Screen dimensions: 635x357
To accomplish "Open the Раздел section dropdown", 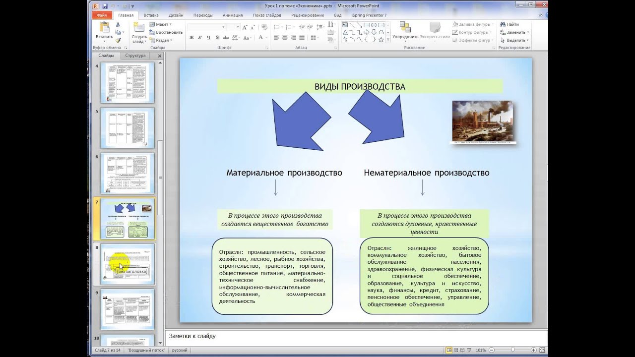I will (160, 40).
